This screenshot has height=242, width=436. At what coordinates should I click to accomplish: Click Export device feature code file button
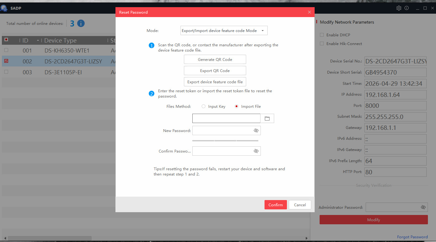215,82
